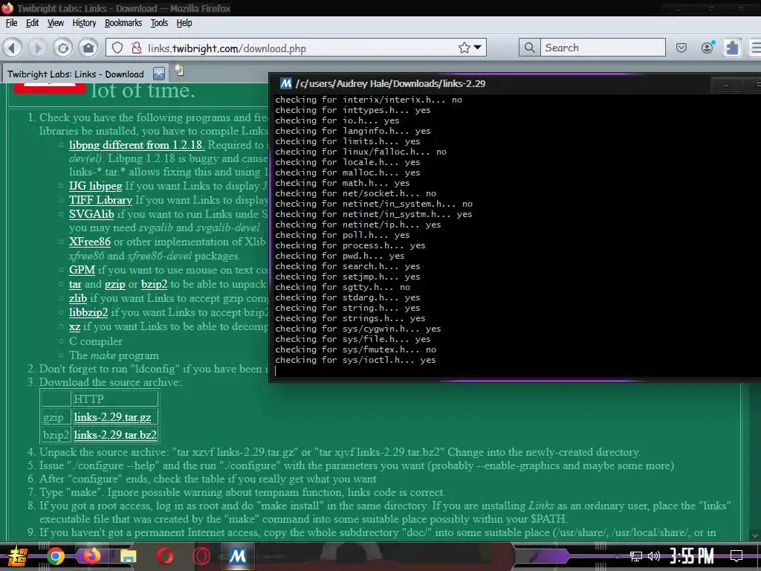Click 'checking for sys/ioctl.h... yes' line

coord(355,360)
